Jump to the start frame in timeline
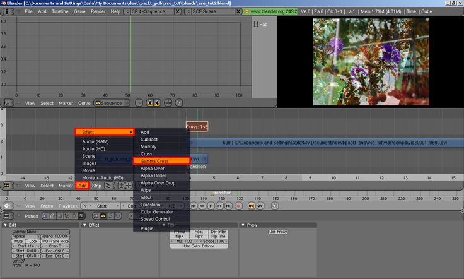The height and width of the screenshot is (279, 464). (193, 206)
